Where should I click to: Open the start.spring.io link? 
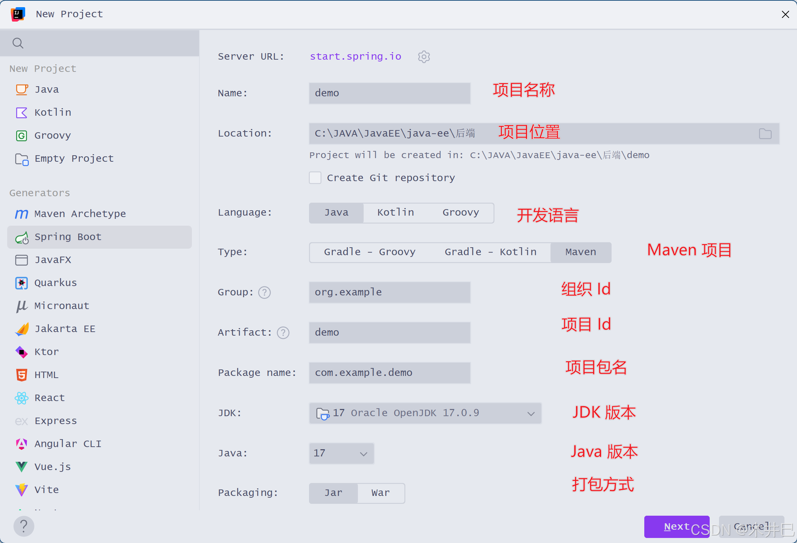(x=355, y=56)
